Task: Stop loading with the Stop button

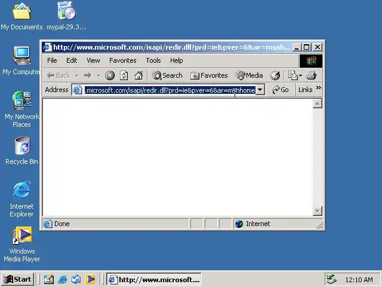Action: tap(110, 75)
